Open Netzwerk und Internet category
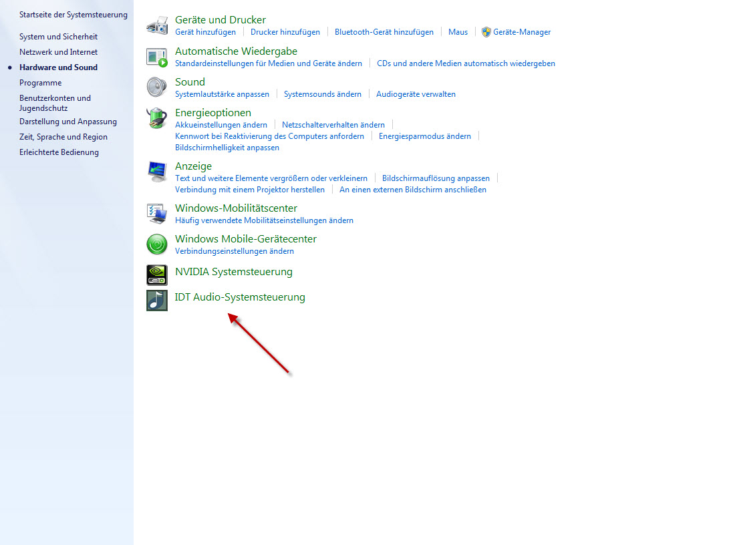This screenshot has height=545, width=745. (58, 52)
